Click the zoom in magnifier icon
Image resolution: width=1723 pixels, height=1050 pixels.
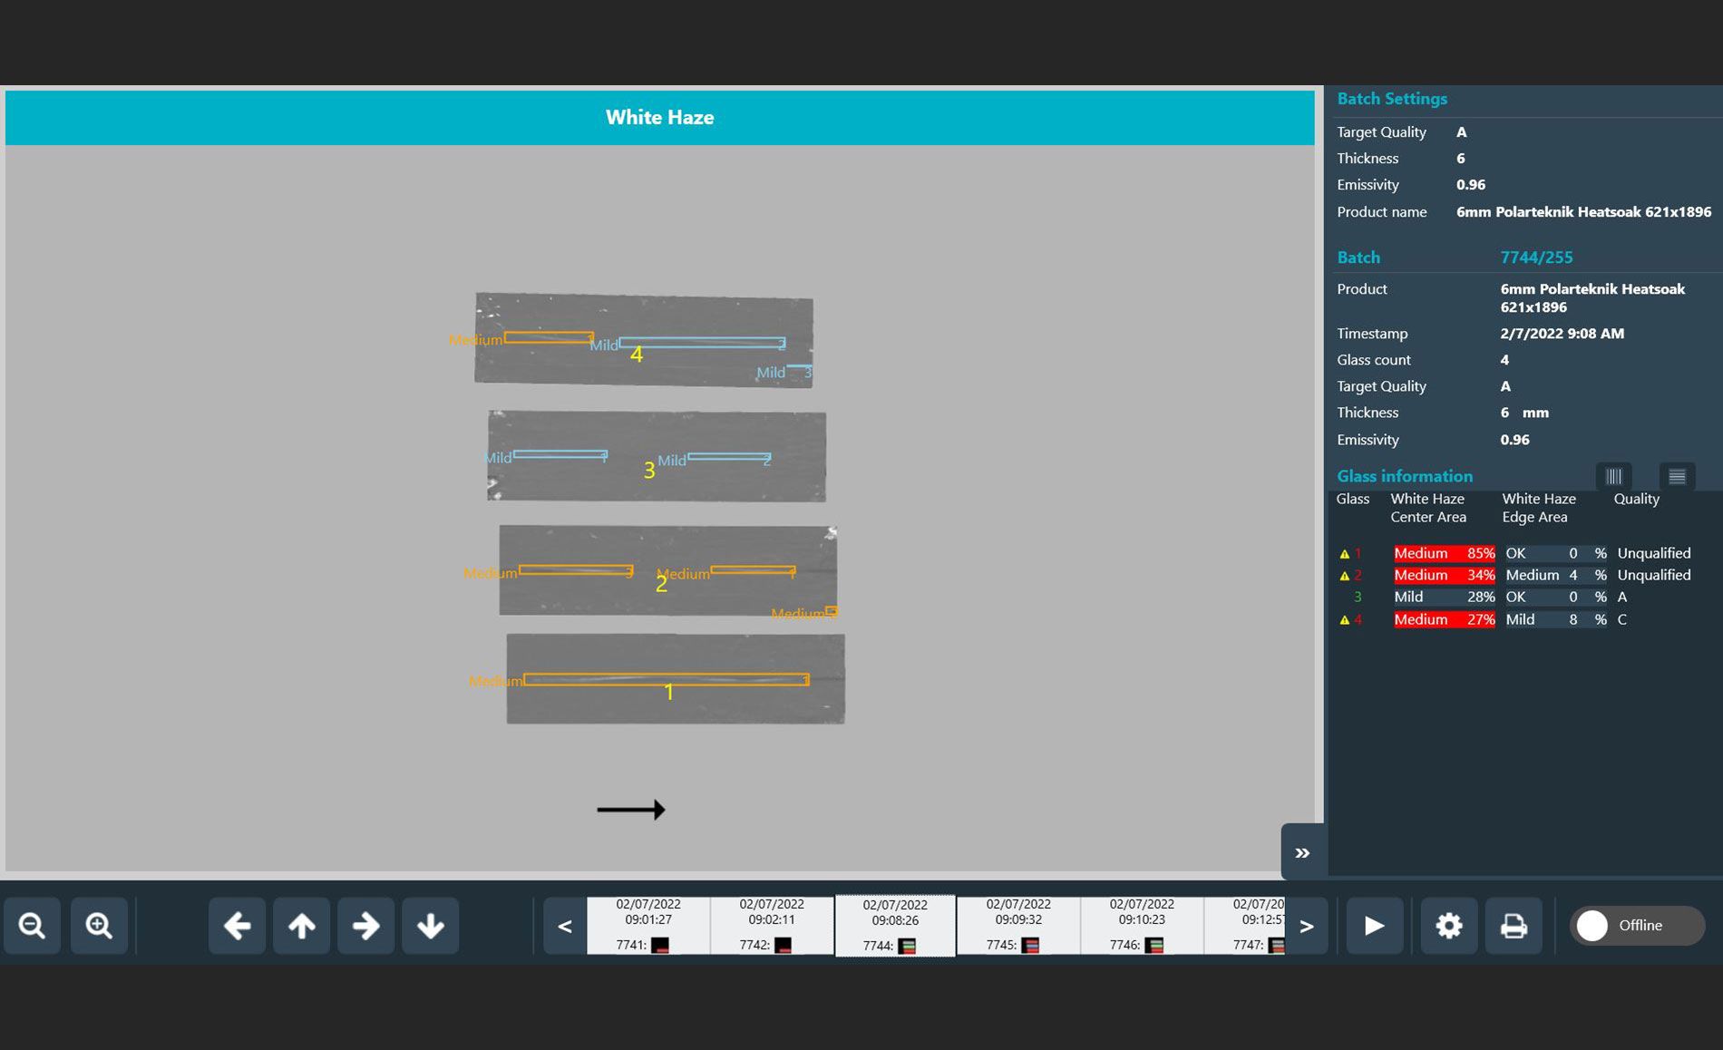pyautogui.click(x=99, y=926)
